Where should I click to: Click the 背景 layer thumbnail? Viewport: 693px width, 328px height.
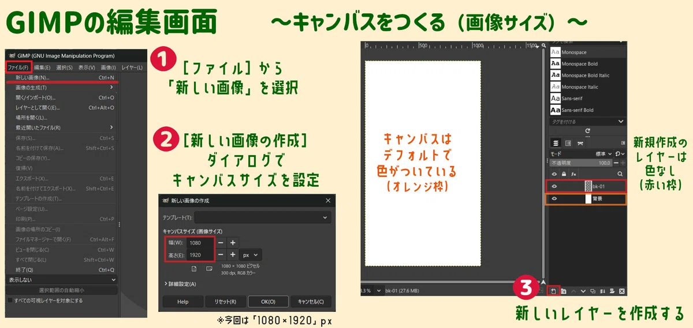[x=588, y=199]
